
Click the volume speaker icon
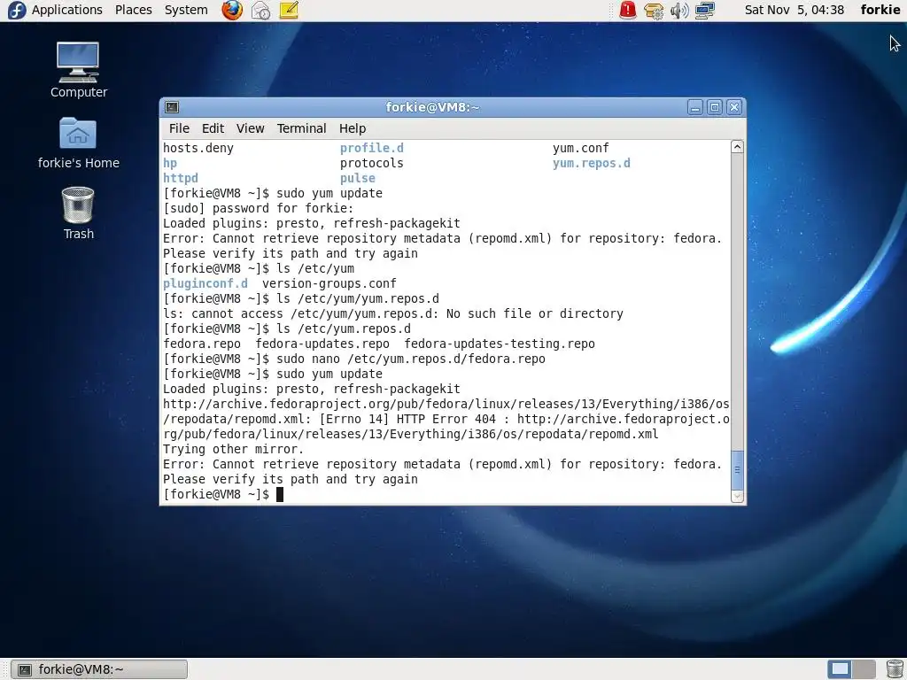(679, 10)
